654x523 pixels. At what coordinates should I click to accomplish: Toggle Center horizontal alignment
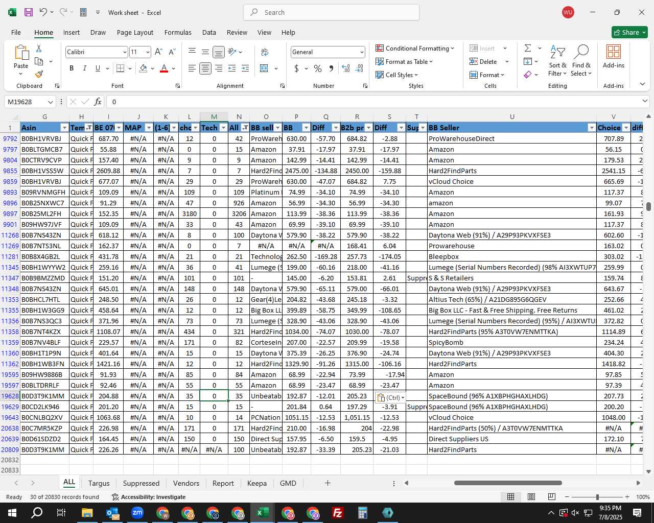205,68
